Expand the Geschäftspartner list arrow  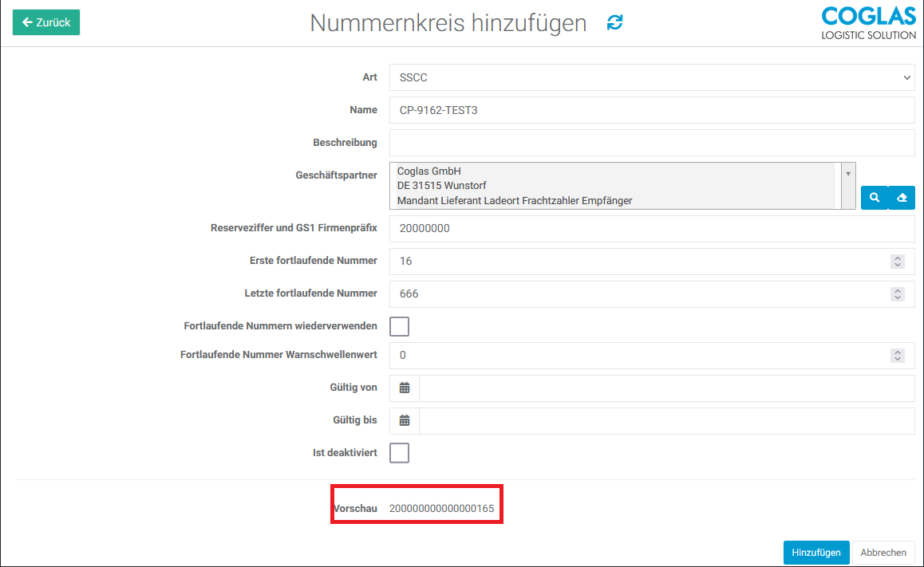pos(848,173)
